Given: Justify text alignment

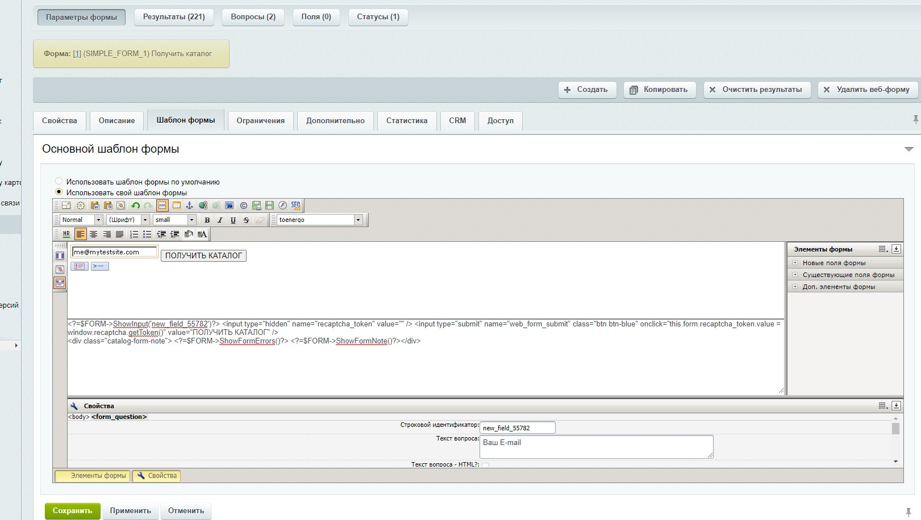Looking at the screenshot, I should (119, 234).
